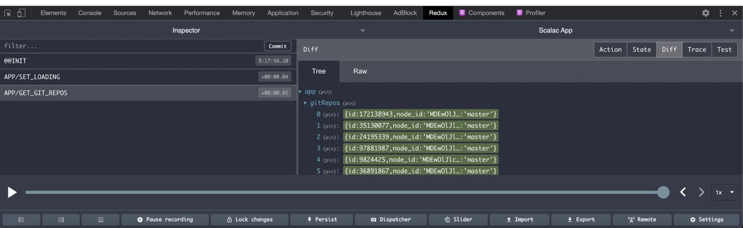Toggle Lock changes
This screenshot has width=743, height=228.
click(250, 219)
